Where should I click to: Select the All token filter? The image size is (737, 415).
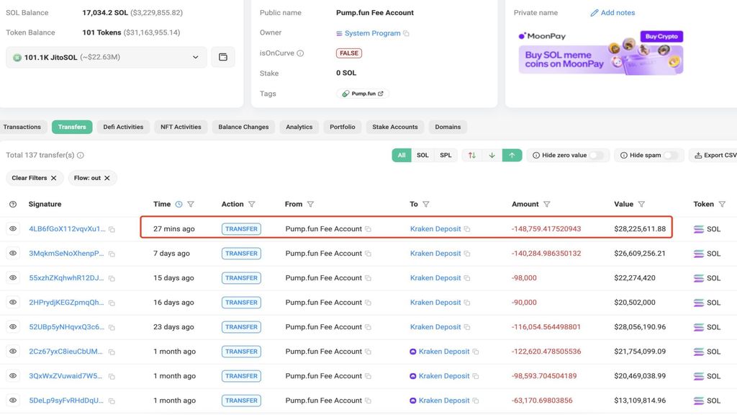(402, 156)
